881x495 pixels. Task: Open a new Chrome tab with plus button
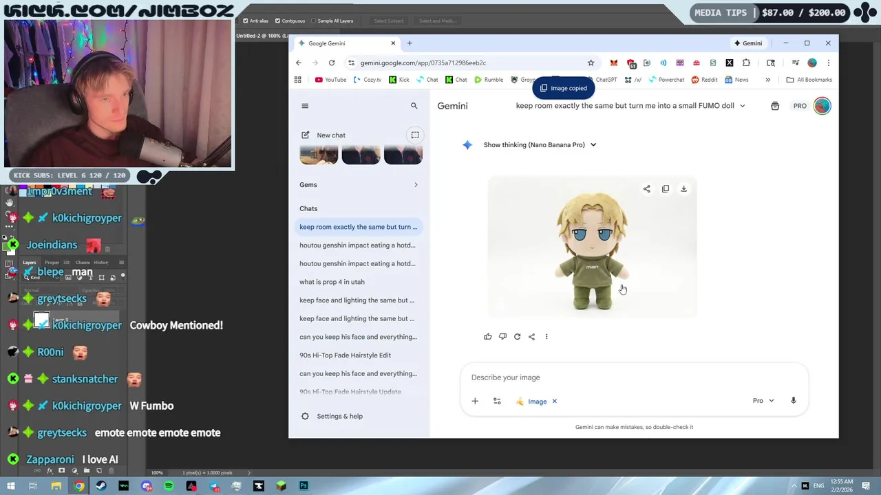pyautogui.click(x=410, y=43)
